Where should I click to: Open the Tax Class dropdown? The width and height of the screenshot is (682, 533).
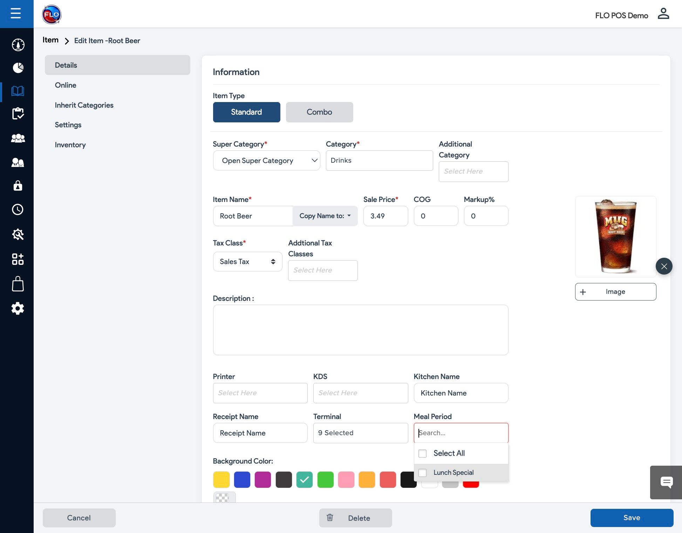tap(247, 262)
